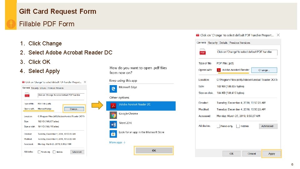Click 'Google Chrome' label text
Viewport: 300px width, 169px height.
(128, 114)
